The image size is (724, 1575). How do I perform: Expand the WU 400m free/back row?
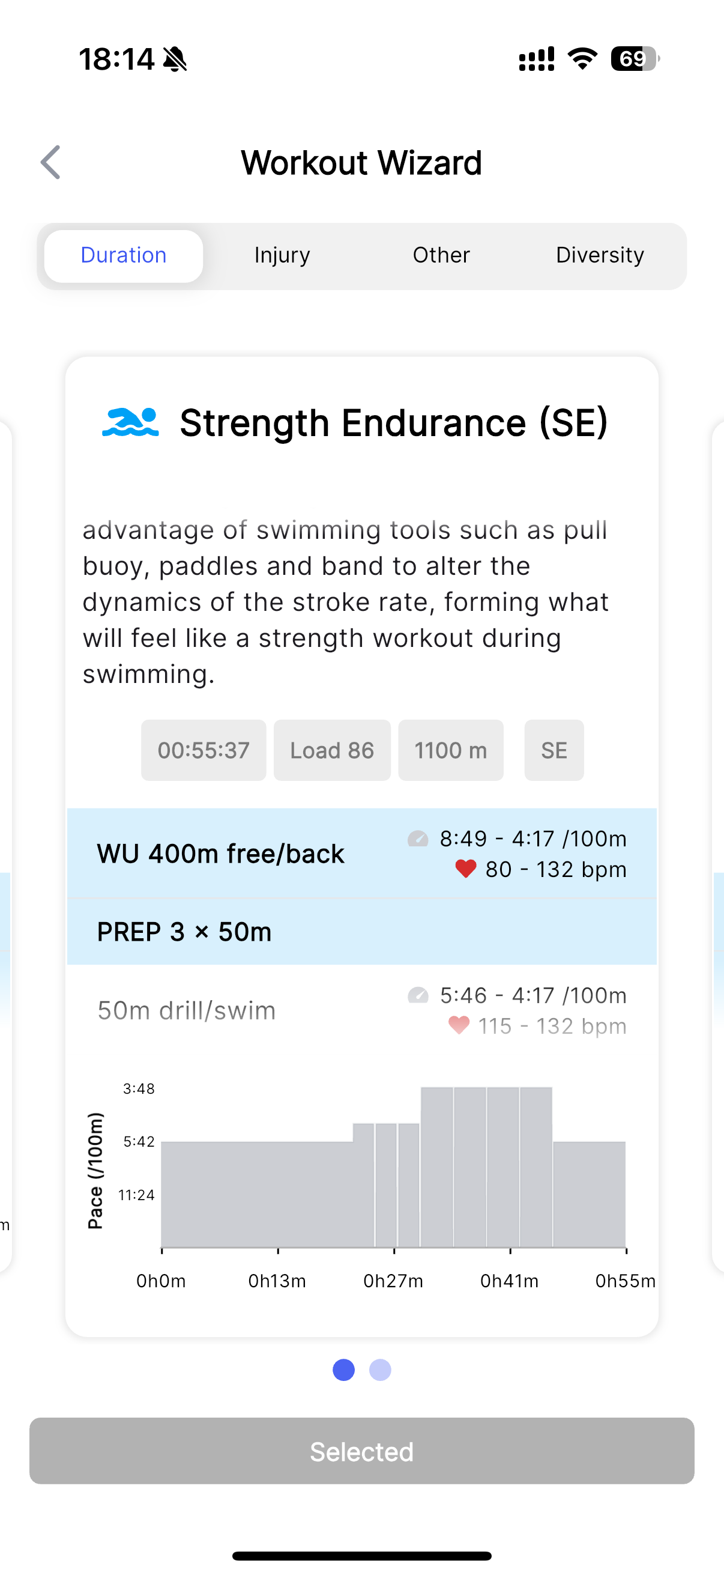coord(361,854)
